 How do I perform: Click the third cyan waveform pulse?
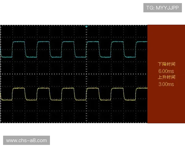click(68, 42)
